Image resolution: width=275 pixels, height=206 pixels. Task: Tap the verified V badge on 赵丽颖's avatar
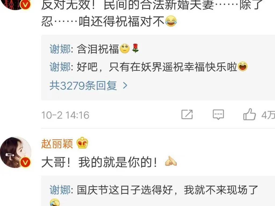tap(25, 162)
